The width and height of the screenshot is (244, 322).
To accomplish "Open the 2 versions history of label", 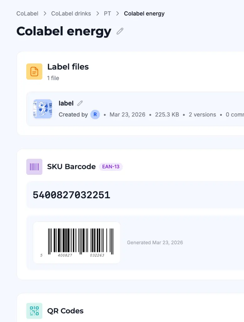I will 202,115.
